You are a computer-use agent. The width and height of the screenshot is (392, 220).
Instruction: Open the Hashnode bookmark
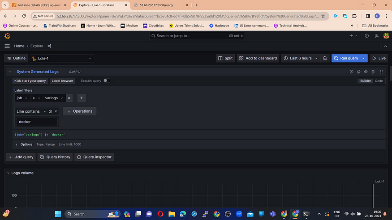pos(219,25)
